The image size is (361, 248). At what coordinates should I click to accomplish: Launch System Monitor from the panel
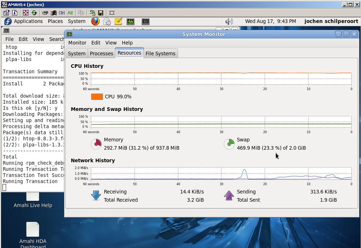[x=131, y=22]
